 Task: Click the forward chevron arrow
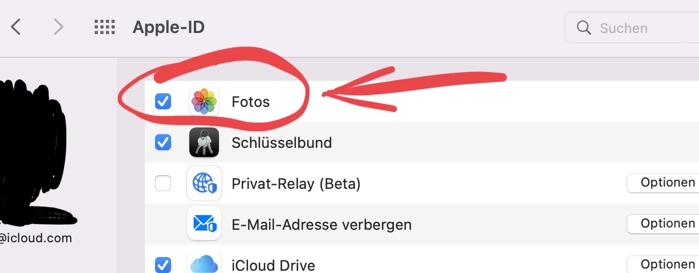(x=58, y=27)
